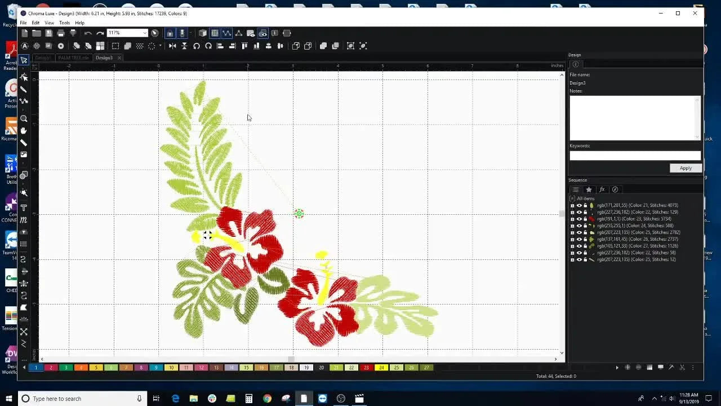
Task: Open the Tools menu
Action: click(64, 23)
